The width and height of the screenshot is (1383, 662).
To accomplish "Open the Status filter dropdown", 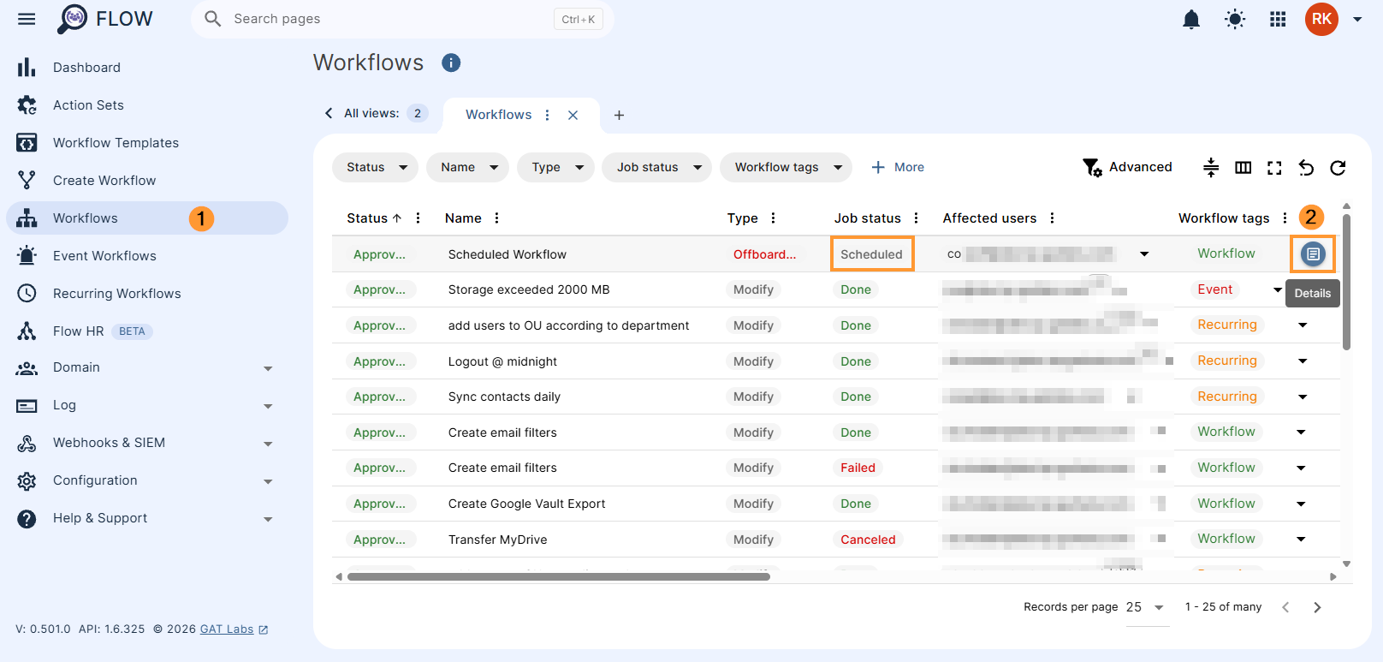I will tap(375, 167).
